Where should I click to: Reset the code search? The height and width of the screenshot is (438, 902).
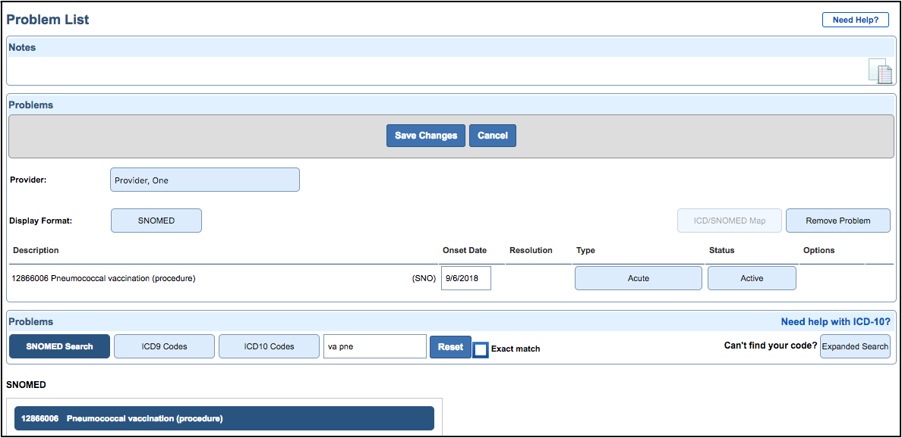pyautogui.click(x=450, y=346)
